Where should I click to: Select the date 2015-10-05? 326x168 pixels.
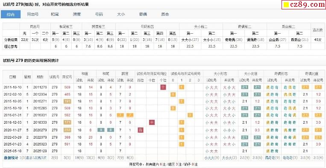tap(12, 101)
